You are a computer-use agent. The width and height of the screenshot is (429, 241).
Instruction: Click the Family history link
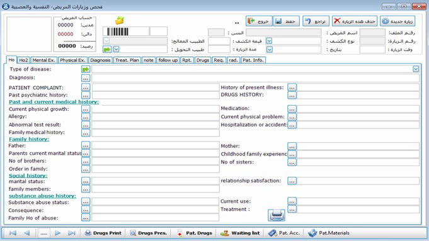click(29, 139)
